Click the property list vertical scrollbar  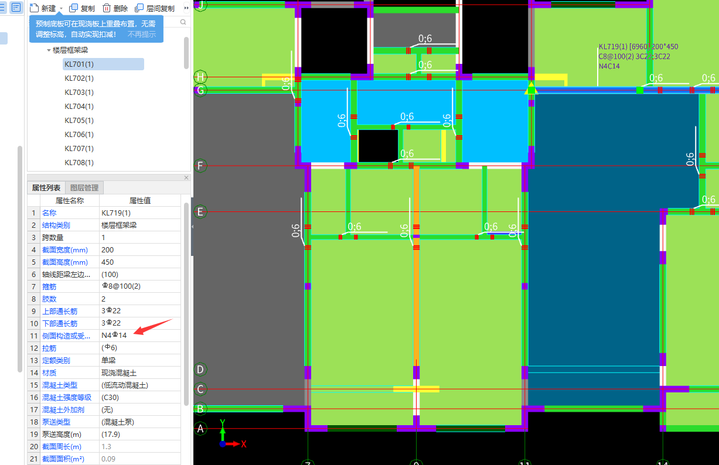coord(186,305)
